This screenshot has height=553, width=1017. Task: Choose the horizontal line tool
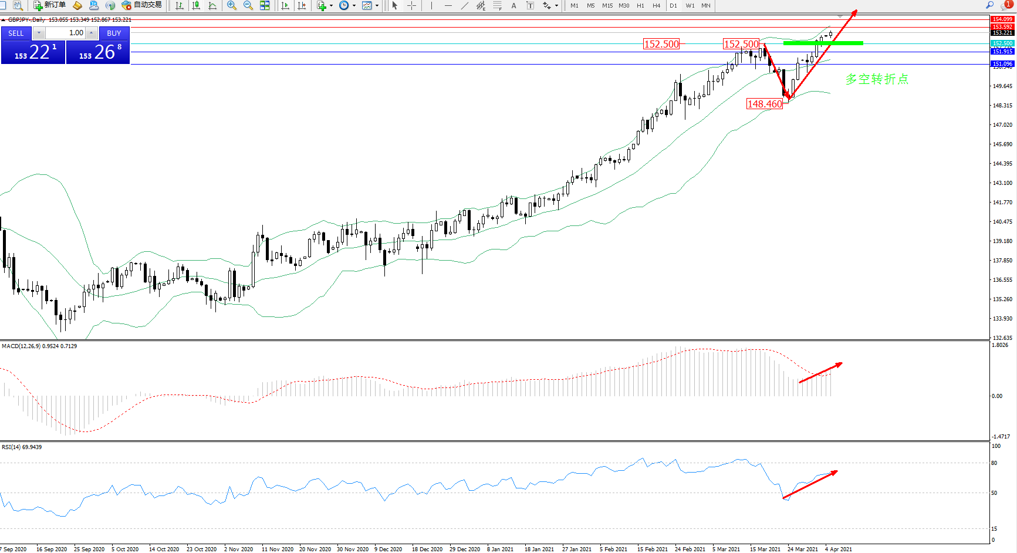[x=448, y=5]
